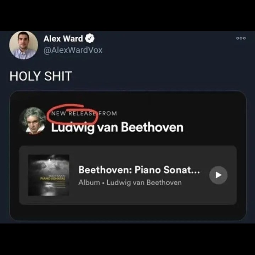The width and height of the screenshot is (255, 255).
Task: Click the HOLY SHIT tweet text
Action: pos(41,76)
